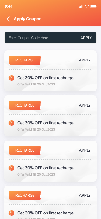Select the fourth RECHARGE coupon code tag
Image resolution: width=101 pixels, height=219 pixels.
coord(25,195)
